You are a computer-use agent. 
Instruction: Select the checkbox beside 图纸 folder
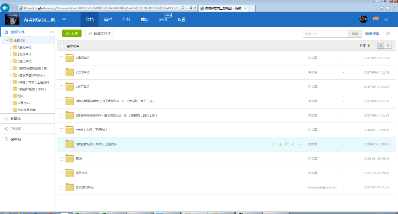61,158
